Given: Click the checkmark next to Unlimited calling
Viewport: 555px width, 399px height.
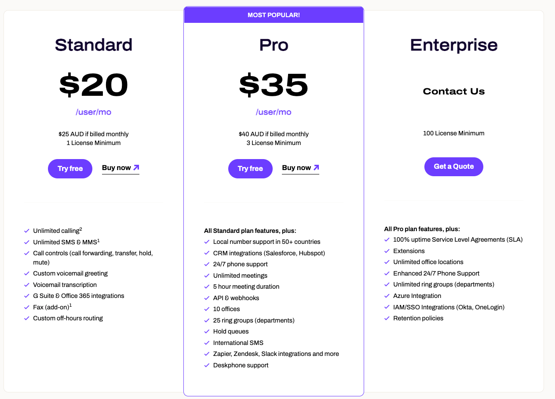Looking at the screenshot, I should [26, 230].
